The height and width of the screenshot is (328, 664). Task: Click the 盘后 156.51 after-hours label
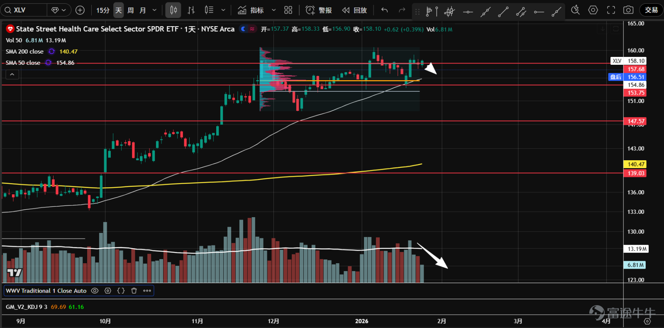click(x=627, y=77)
